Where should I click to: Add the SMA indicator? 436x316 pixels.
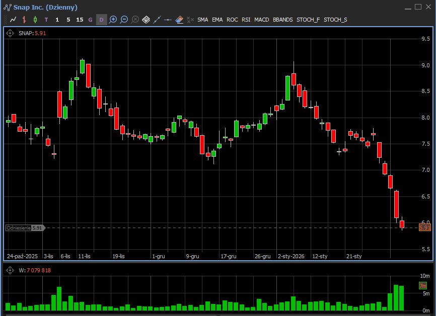[202, 20]
